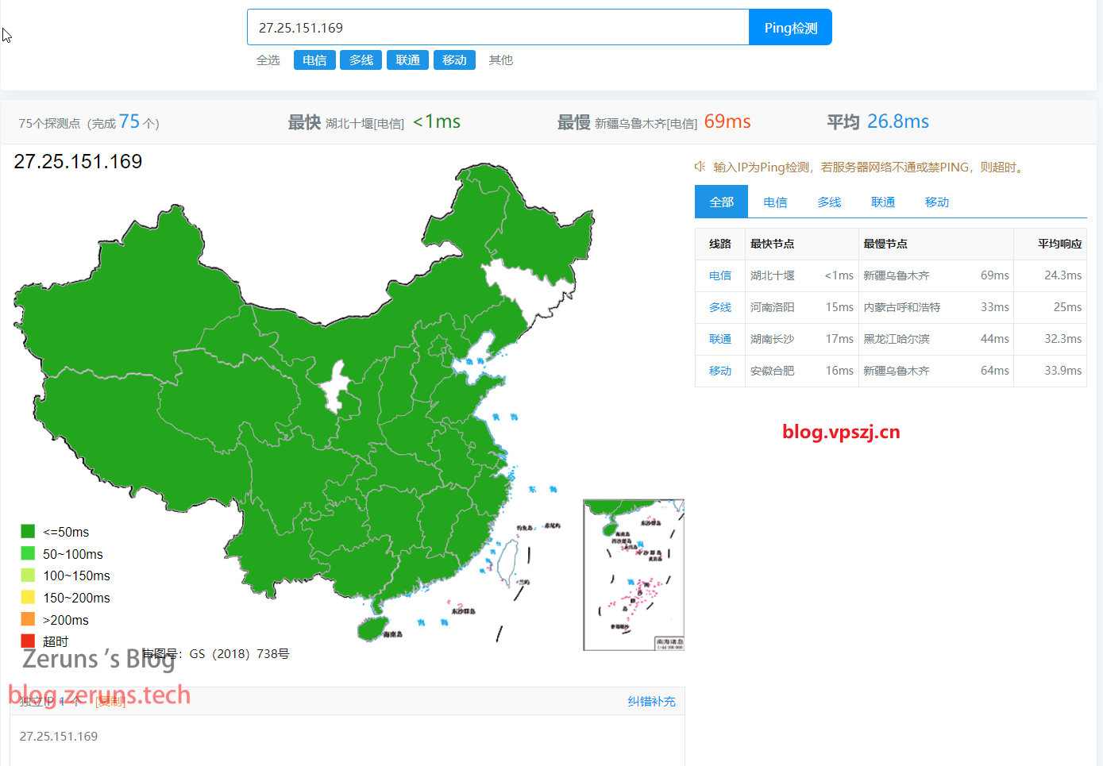The image size is (1103, 766).
Task: Open the 多线 results tab
Action: [x=829, y=202]
